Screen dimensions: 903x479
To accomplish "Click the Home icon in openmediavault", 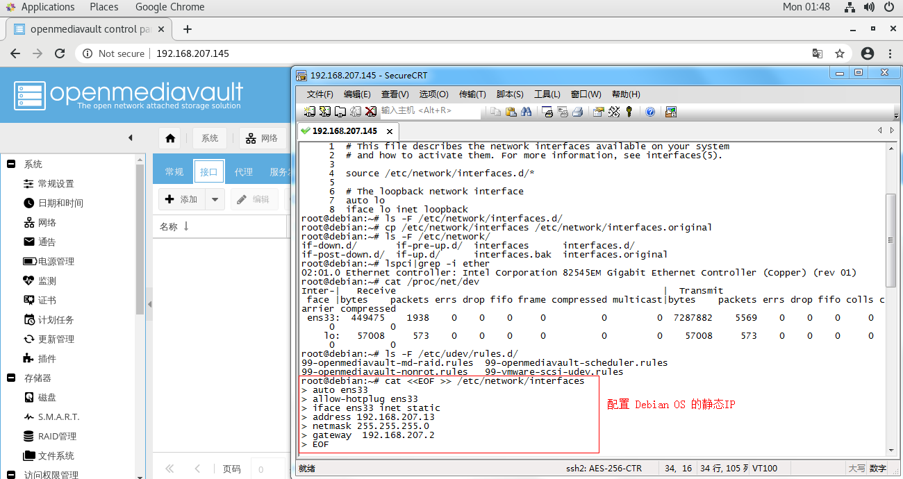I will pos(171,138).
